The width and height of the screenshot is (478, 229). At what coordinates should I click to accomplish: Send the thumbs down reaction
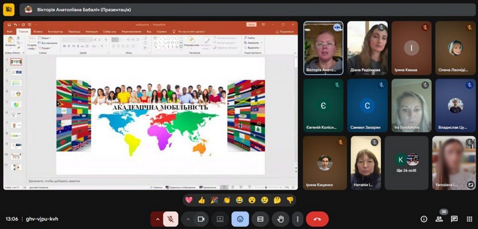click(x=290, y=200)
